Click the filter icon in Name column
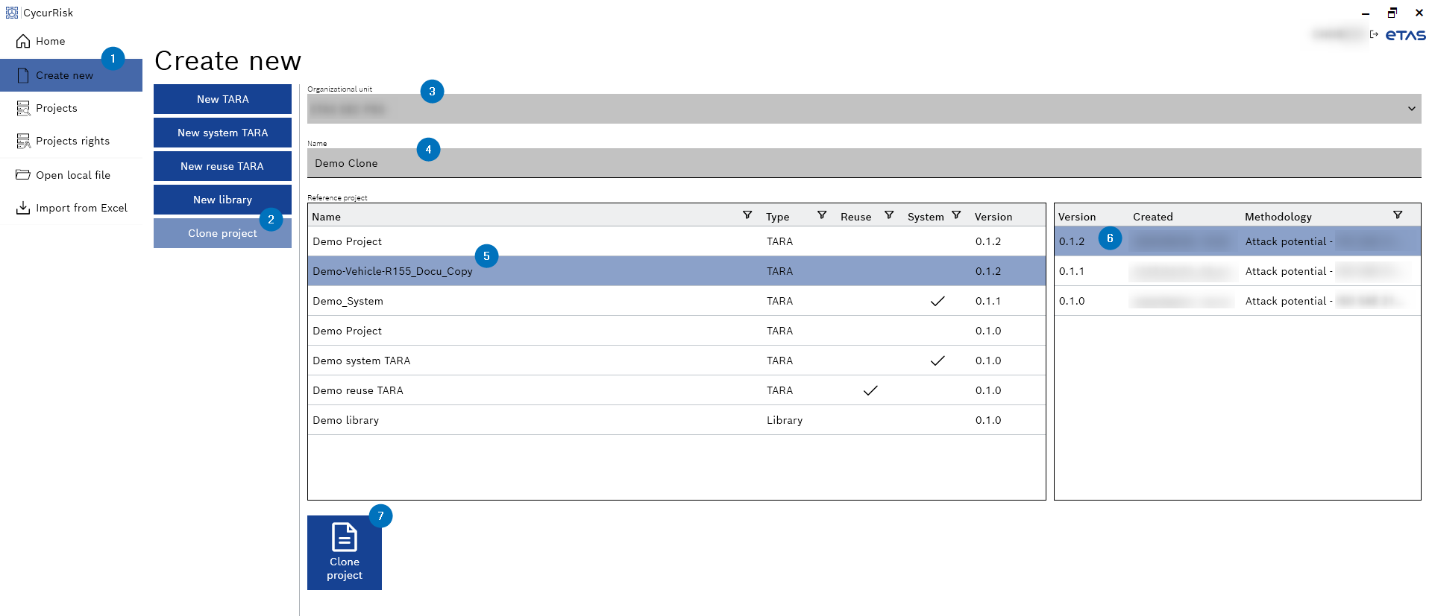This screenshot has width=1432, height=616. tap(747, 215)
